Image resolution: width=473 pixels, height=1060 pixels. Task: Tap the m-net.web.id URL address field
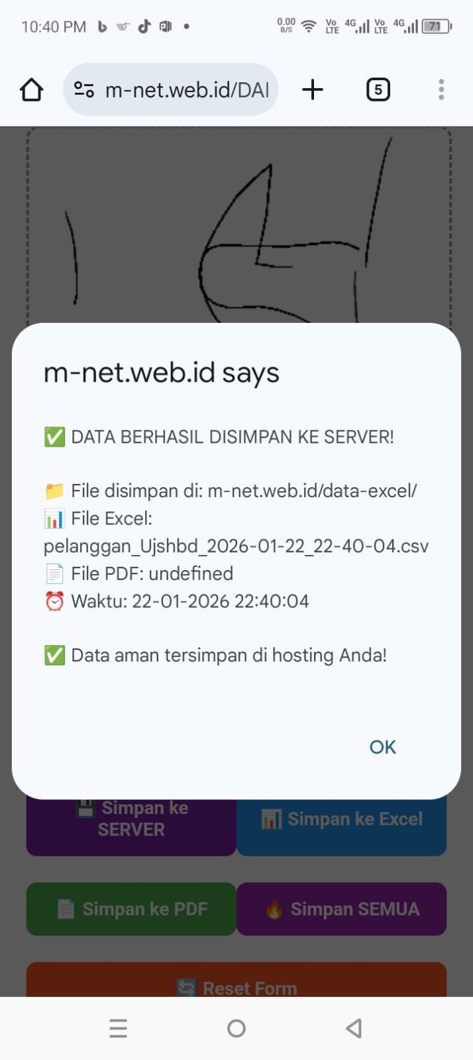pos(187,89)
